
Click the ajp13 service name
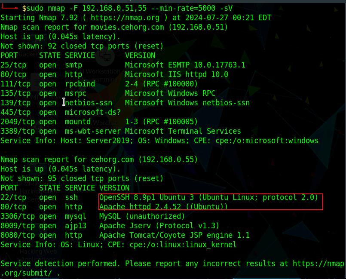click(76, 226)
